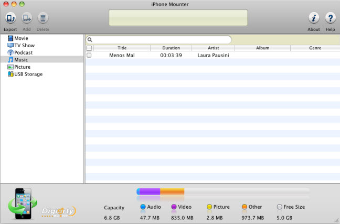Click the Digiarty logo

pos(59,211)
